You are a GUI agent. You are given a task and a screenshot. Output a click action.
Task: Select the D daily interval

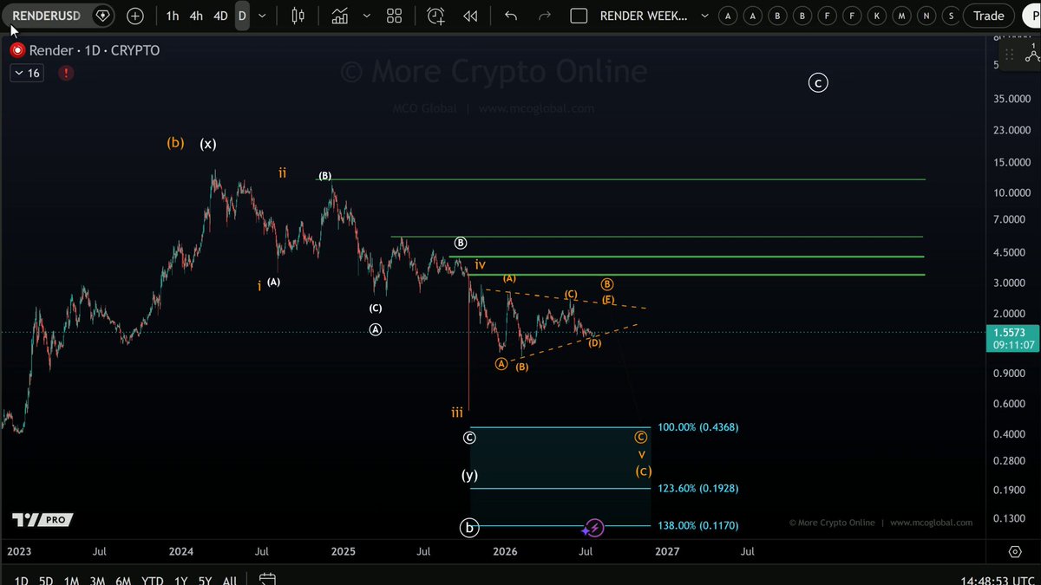tap(242, 16)
